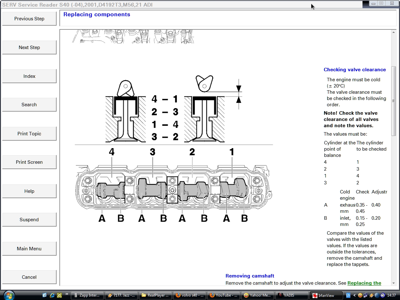Screen dimensions: 400x300
Task: Return via the Main Menu button
Action: (29, 249)
